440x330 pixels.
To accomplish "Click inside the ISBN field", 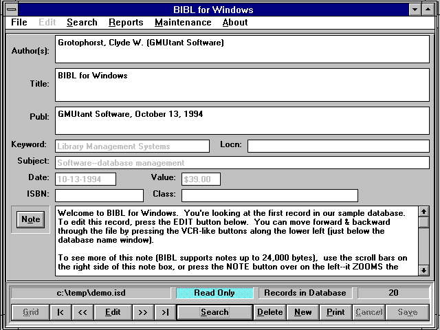I will click(x=99, y=195).
